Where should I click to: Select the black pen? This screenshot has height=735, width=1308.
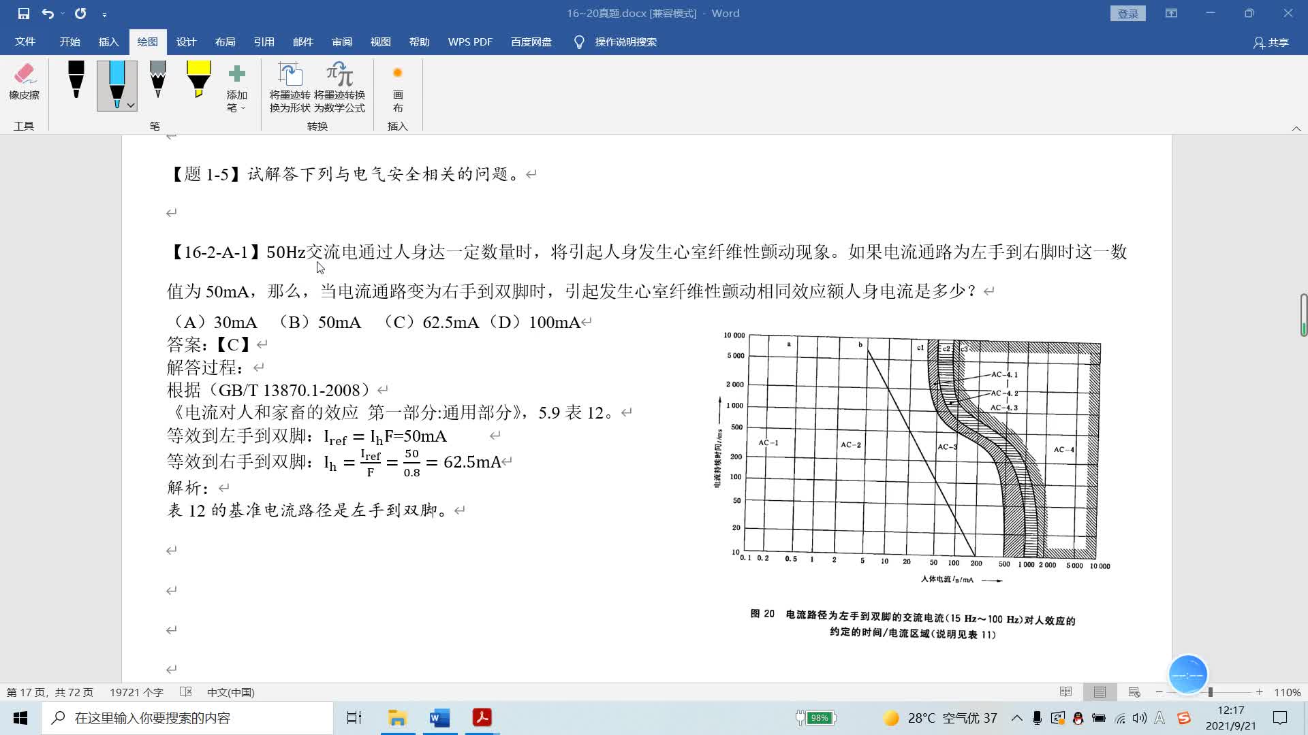coord(76,80)
